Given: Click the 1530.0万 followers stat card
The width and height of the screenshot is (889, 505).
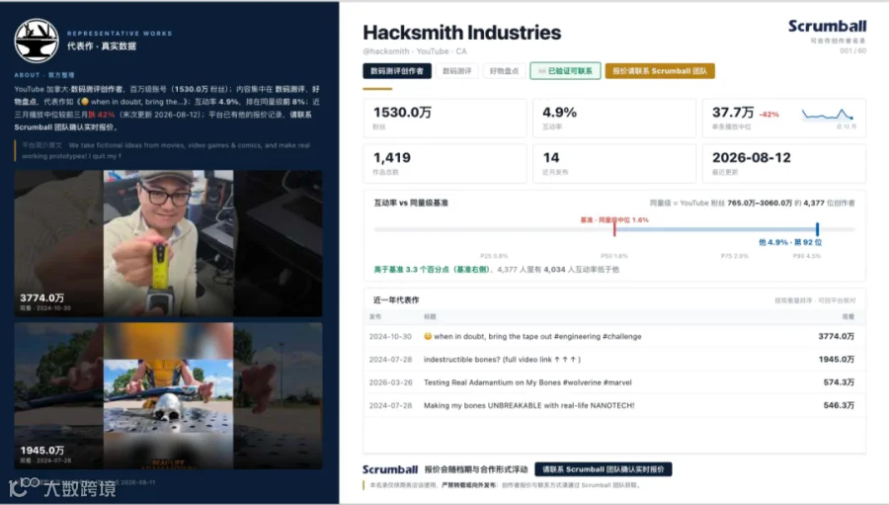Looking at the screenshot, I should 445,118.
